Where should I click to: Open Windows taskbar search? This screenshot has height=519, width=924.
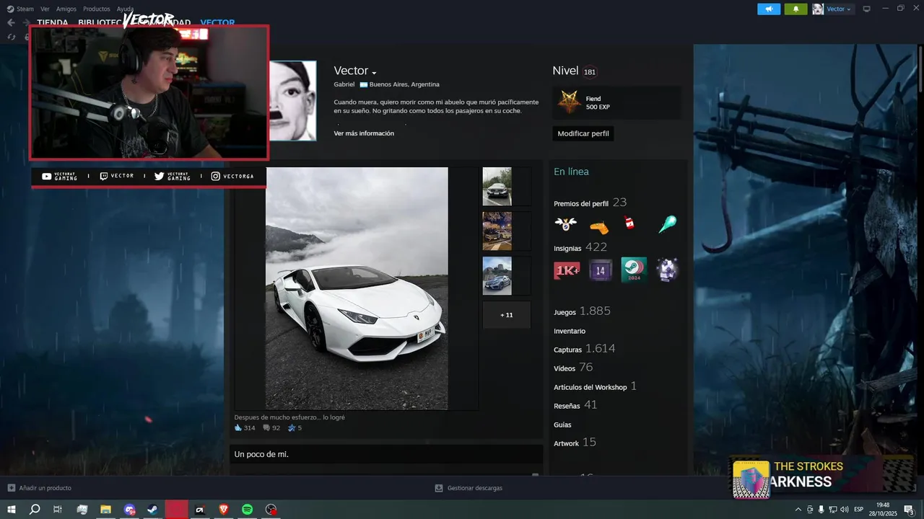(35, 510)
